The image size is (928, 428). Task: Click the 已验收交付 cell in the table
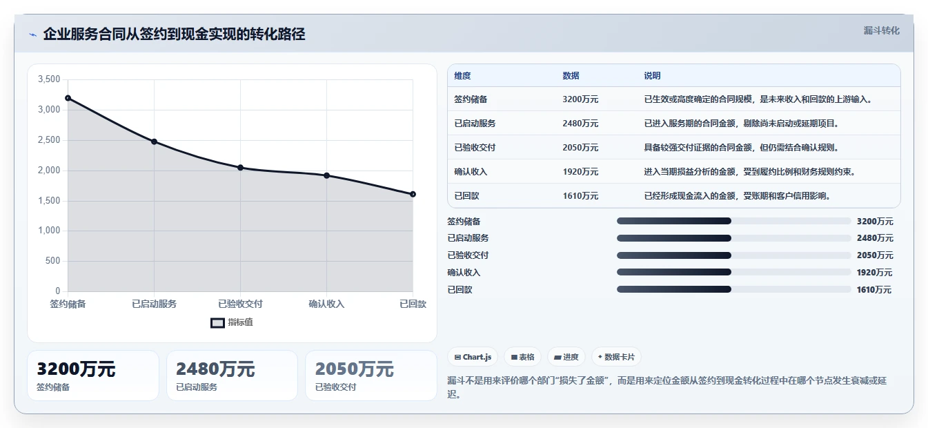coord(475,148)
